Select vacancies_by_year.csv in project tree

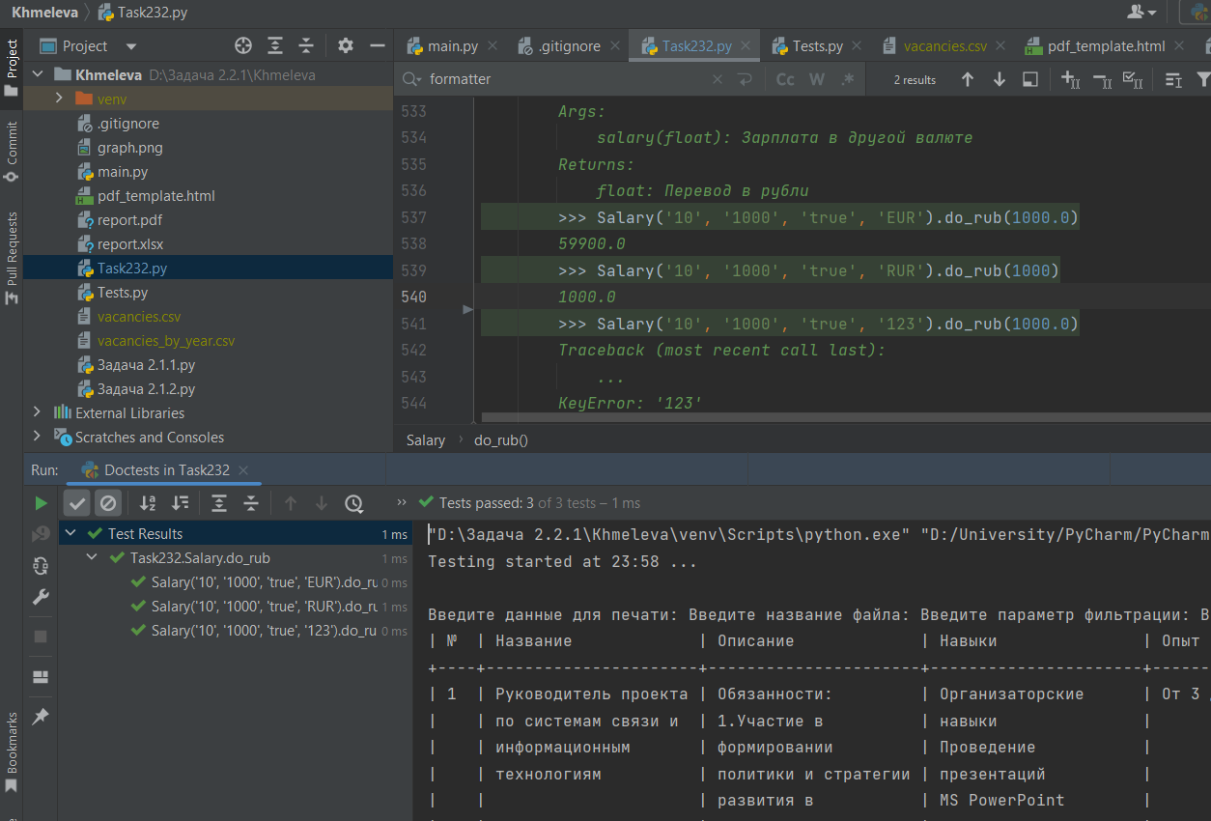point(165,340)
